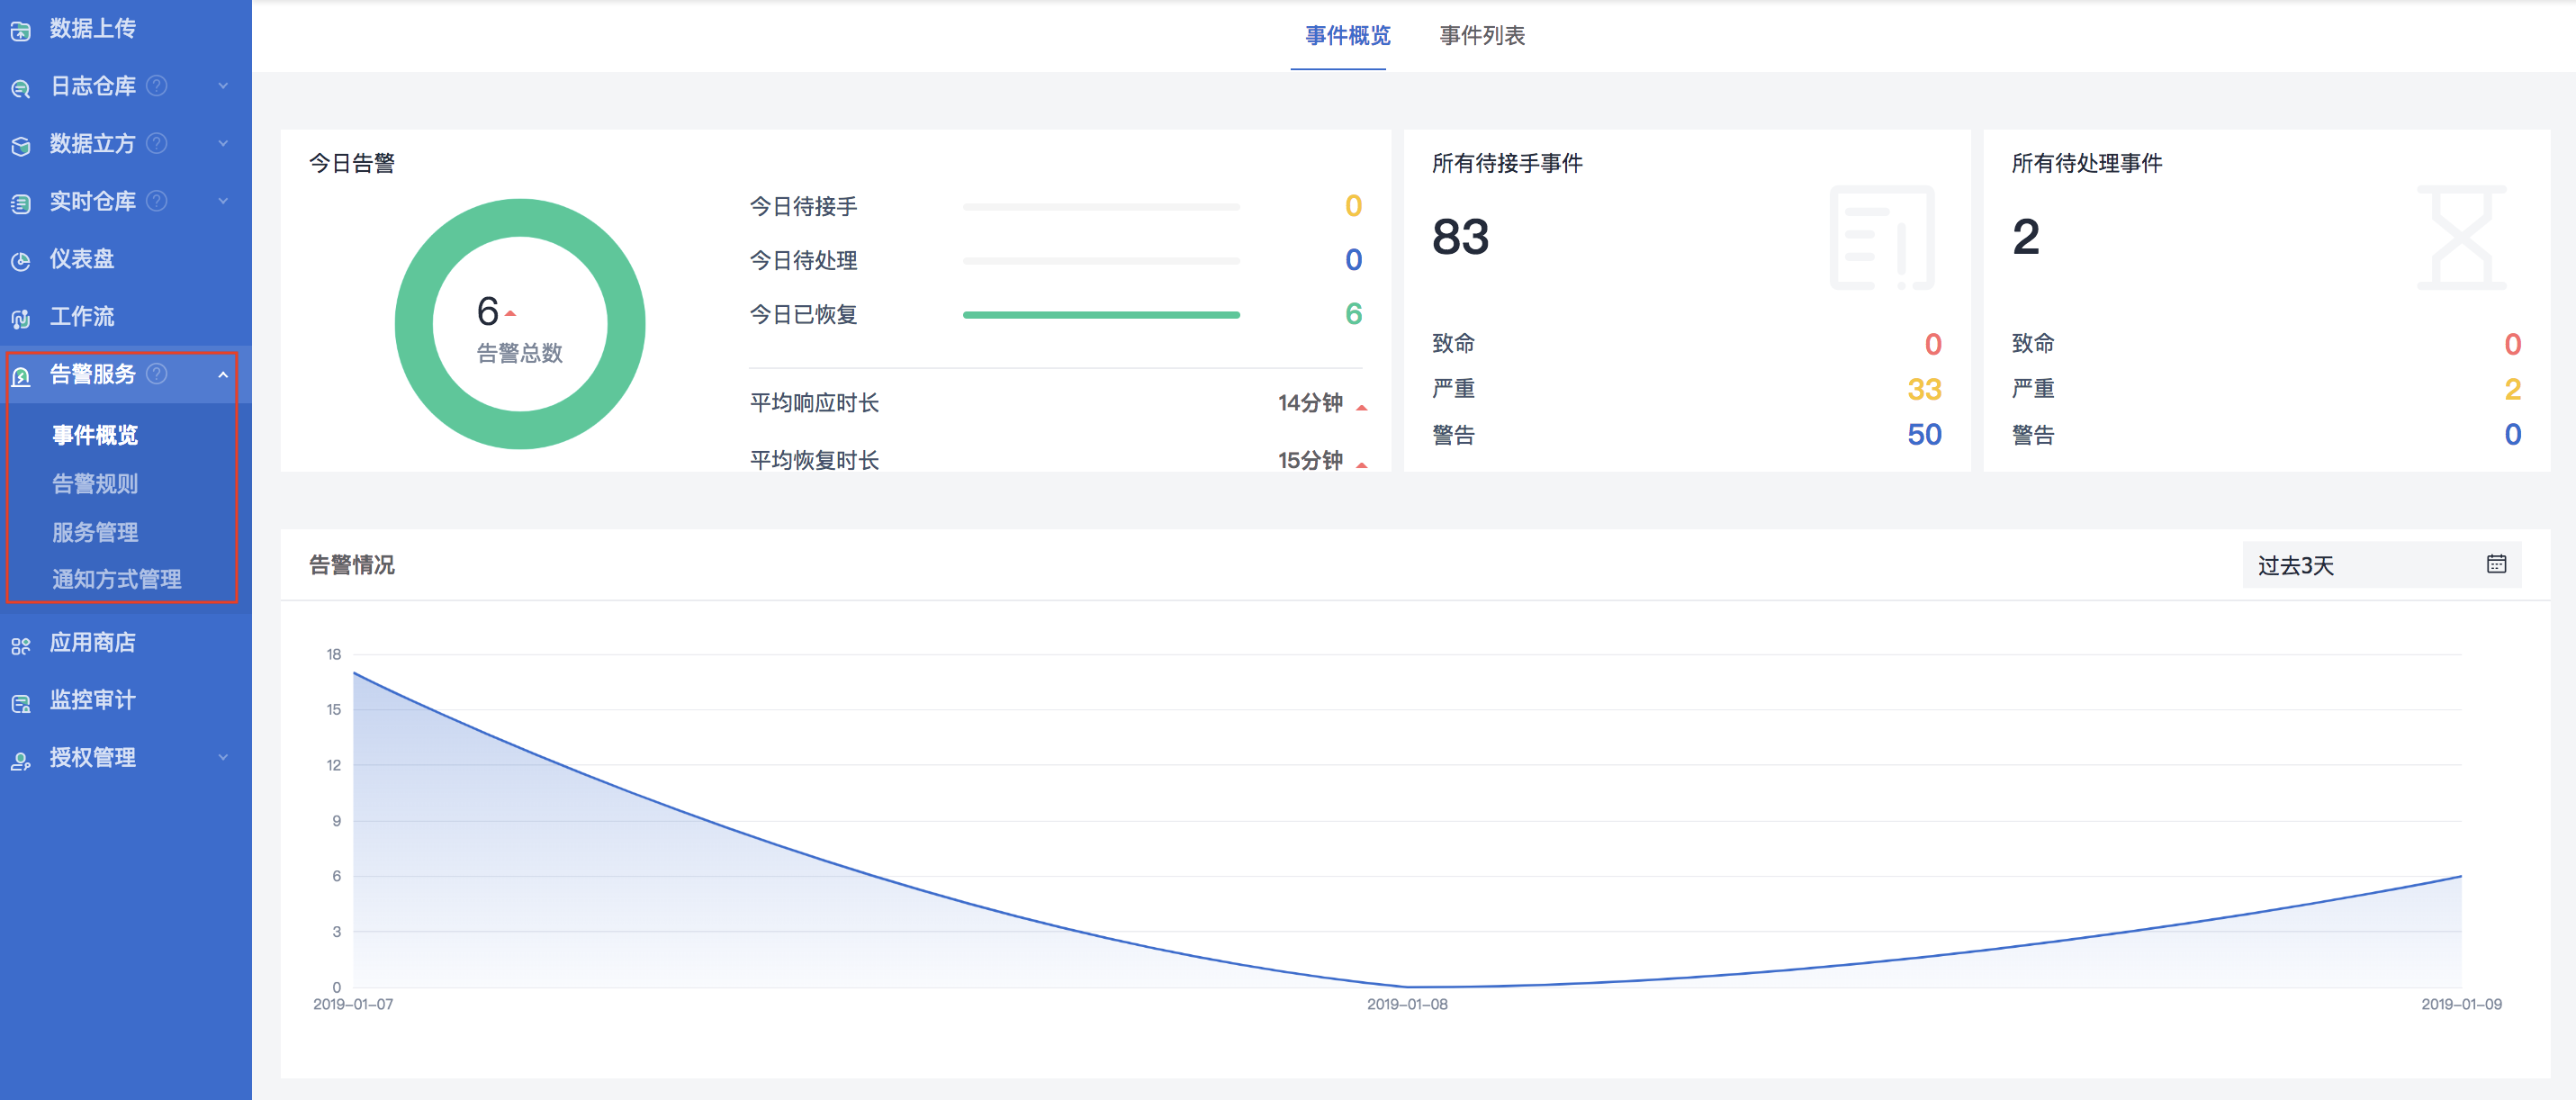Switch to the 事件概览 tab
The image size is (2576, 1100).
pyautogui.click(x=1347, y=36)
